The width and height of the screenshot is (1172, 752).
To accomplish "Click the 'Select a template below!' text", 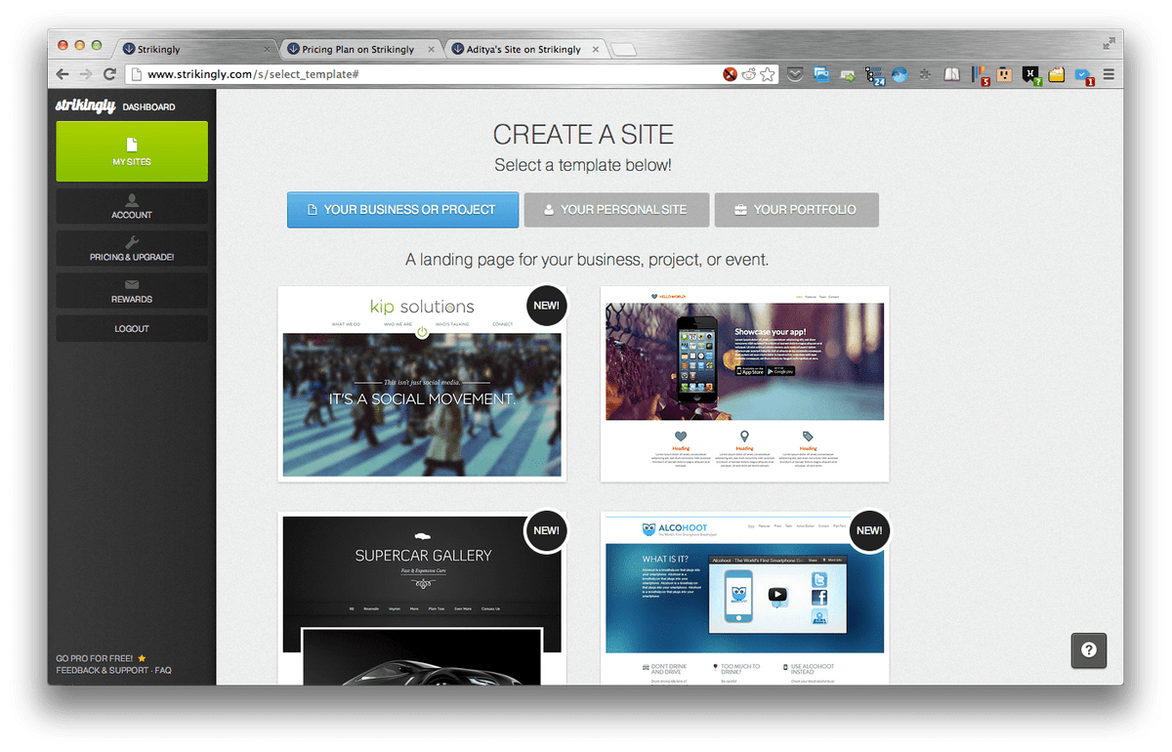I will pos(583,165).
